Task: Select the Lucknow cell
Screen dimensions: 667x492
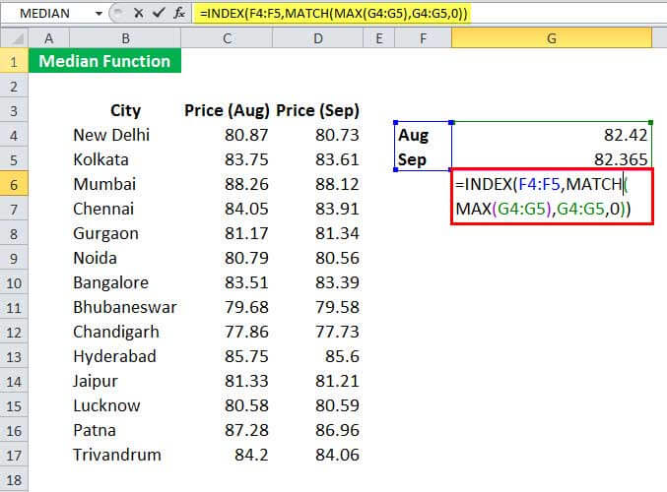Action: [x=125, y=406]
